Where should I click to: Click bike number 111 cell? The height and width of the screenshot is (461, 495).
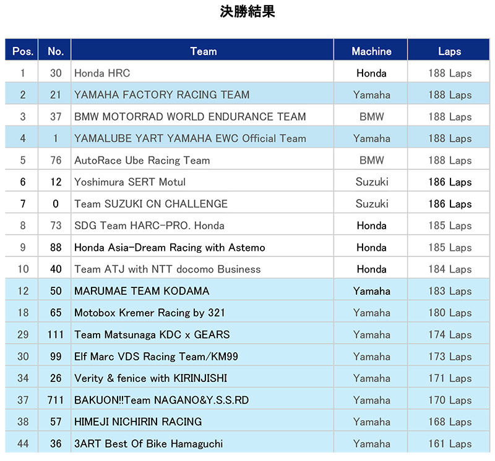point(55,334)
